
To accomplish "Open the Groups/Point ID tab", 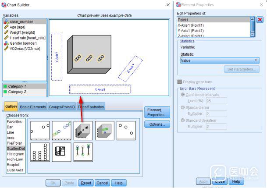I will click(62, 106).
